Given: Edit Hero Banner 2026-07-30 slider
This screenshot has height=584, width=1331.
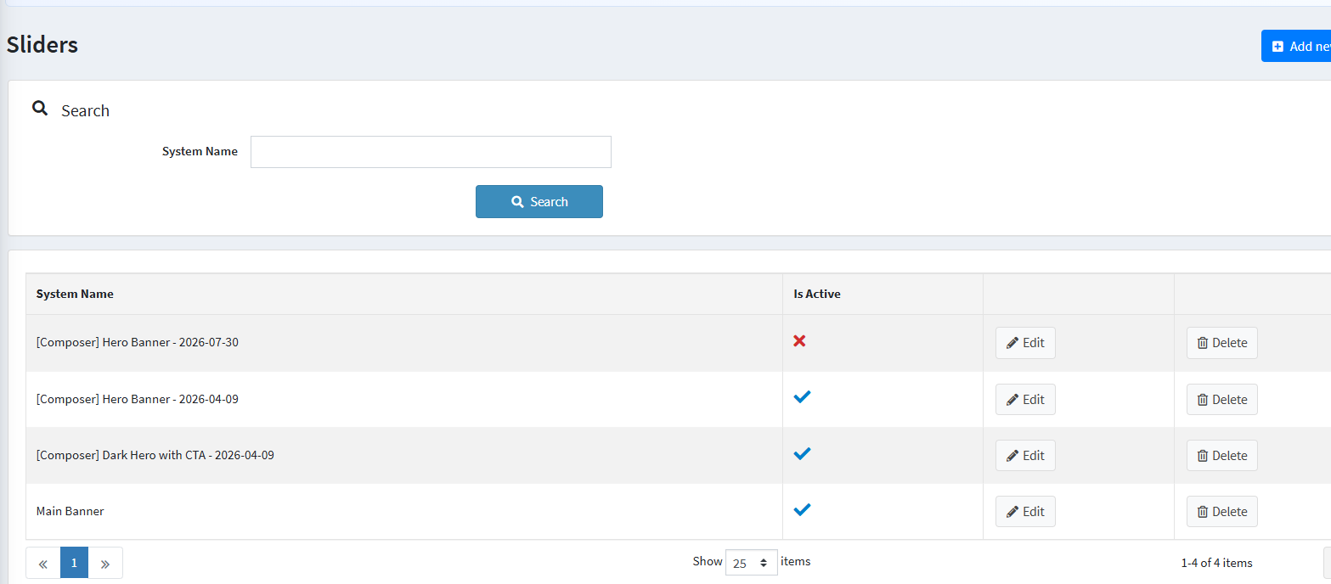Looking at the screenshot, I should (1025, 343).
